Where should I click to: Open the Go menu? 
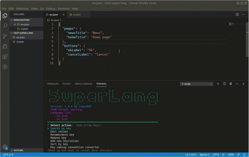(x=42, y=8)
